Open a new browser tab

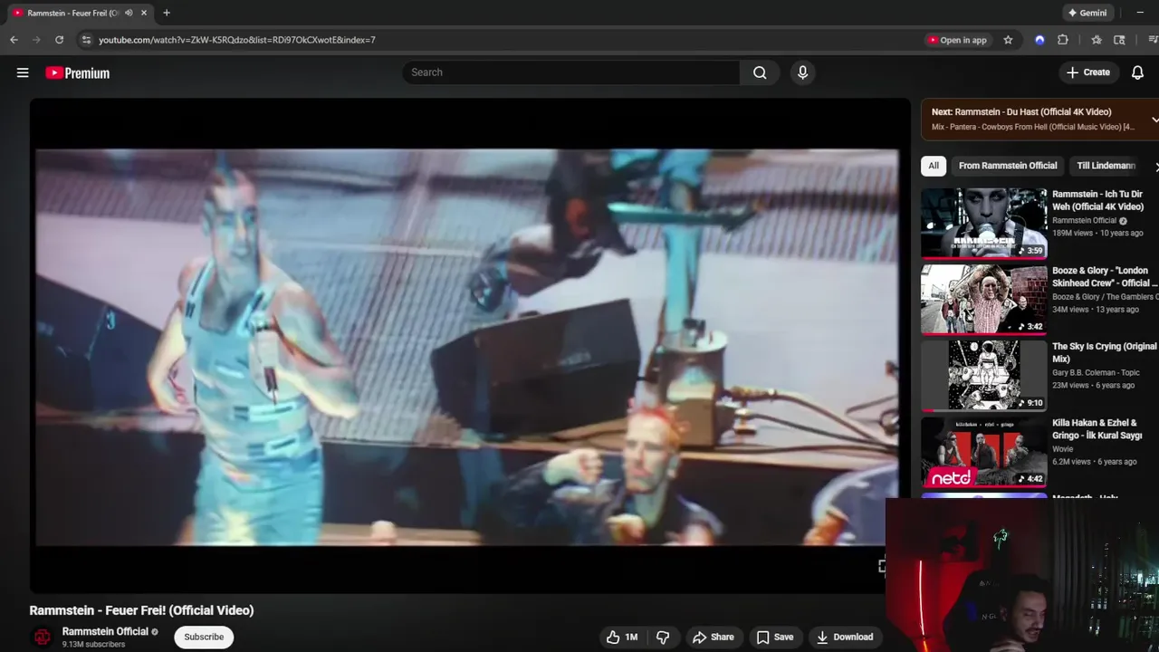tap(167, 13)
